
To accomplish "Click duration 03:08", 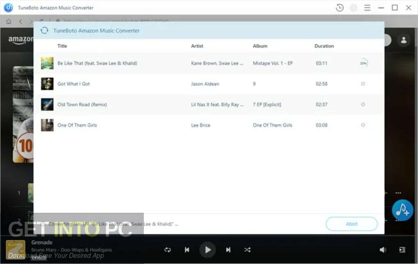I will (x=322, y=125).
